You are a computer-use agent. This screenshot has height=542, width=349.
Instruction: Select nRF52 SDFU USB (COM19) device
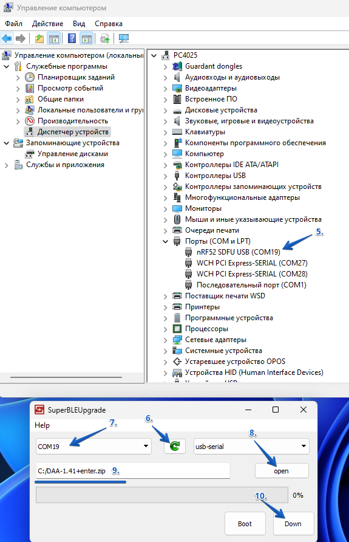coord(238,252)
